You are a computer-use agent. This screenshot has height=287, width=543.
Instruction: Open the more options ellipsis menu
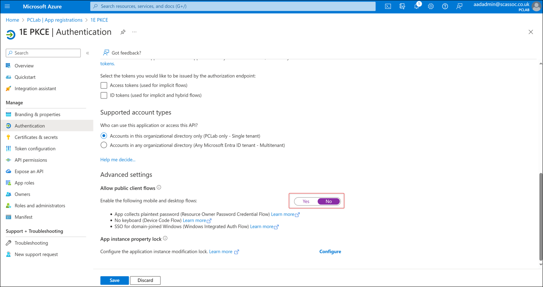point(134,32)
